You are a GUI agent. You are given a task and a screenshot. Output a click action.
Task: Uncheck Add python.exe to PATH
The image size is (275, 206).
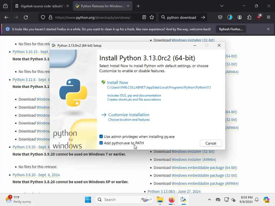(101, 143)
